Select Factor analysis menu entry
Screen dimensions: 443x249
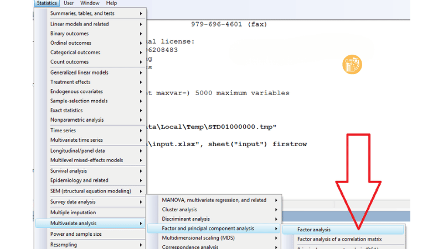point(314,230)
